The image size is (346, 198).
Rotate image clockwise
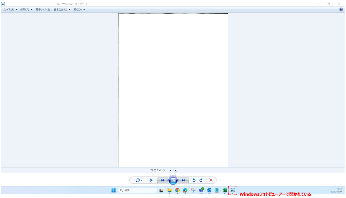(201, 180)
